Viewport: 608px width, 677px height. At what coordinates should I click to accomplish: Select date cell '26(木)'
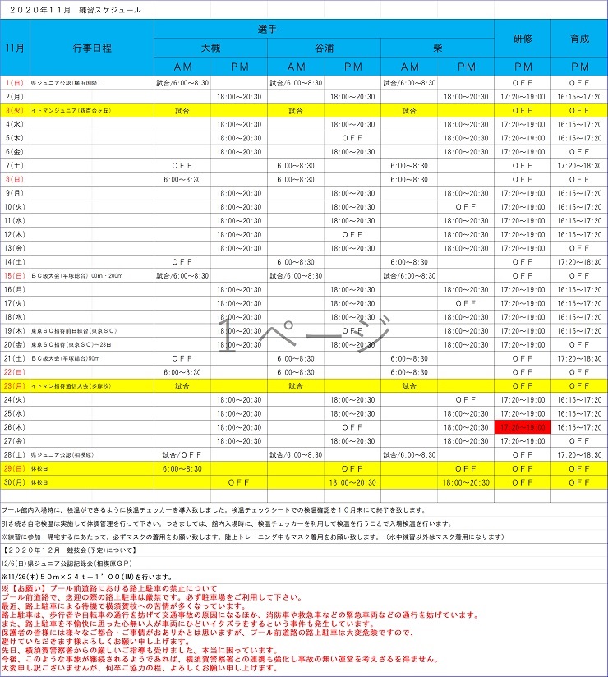[15, 427]
